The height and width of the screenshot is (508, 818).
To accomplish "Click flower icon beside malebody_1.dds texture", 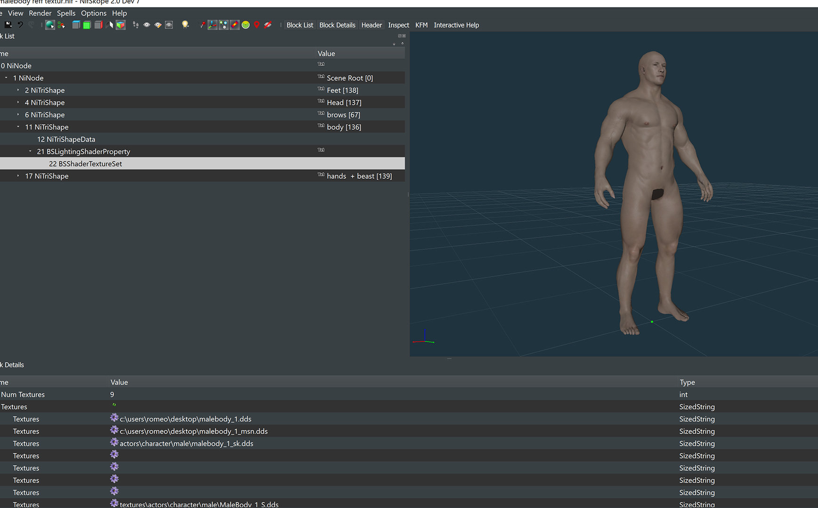I will [x=114, y=418].
